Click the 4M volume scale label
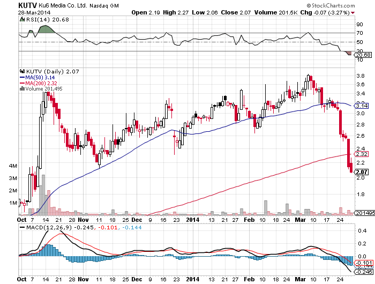 click(x=13, y=166)
